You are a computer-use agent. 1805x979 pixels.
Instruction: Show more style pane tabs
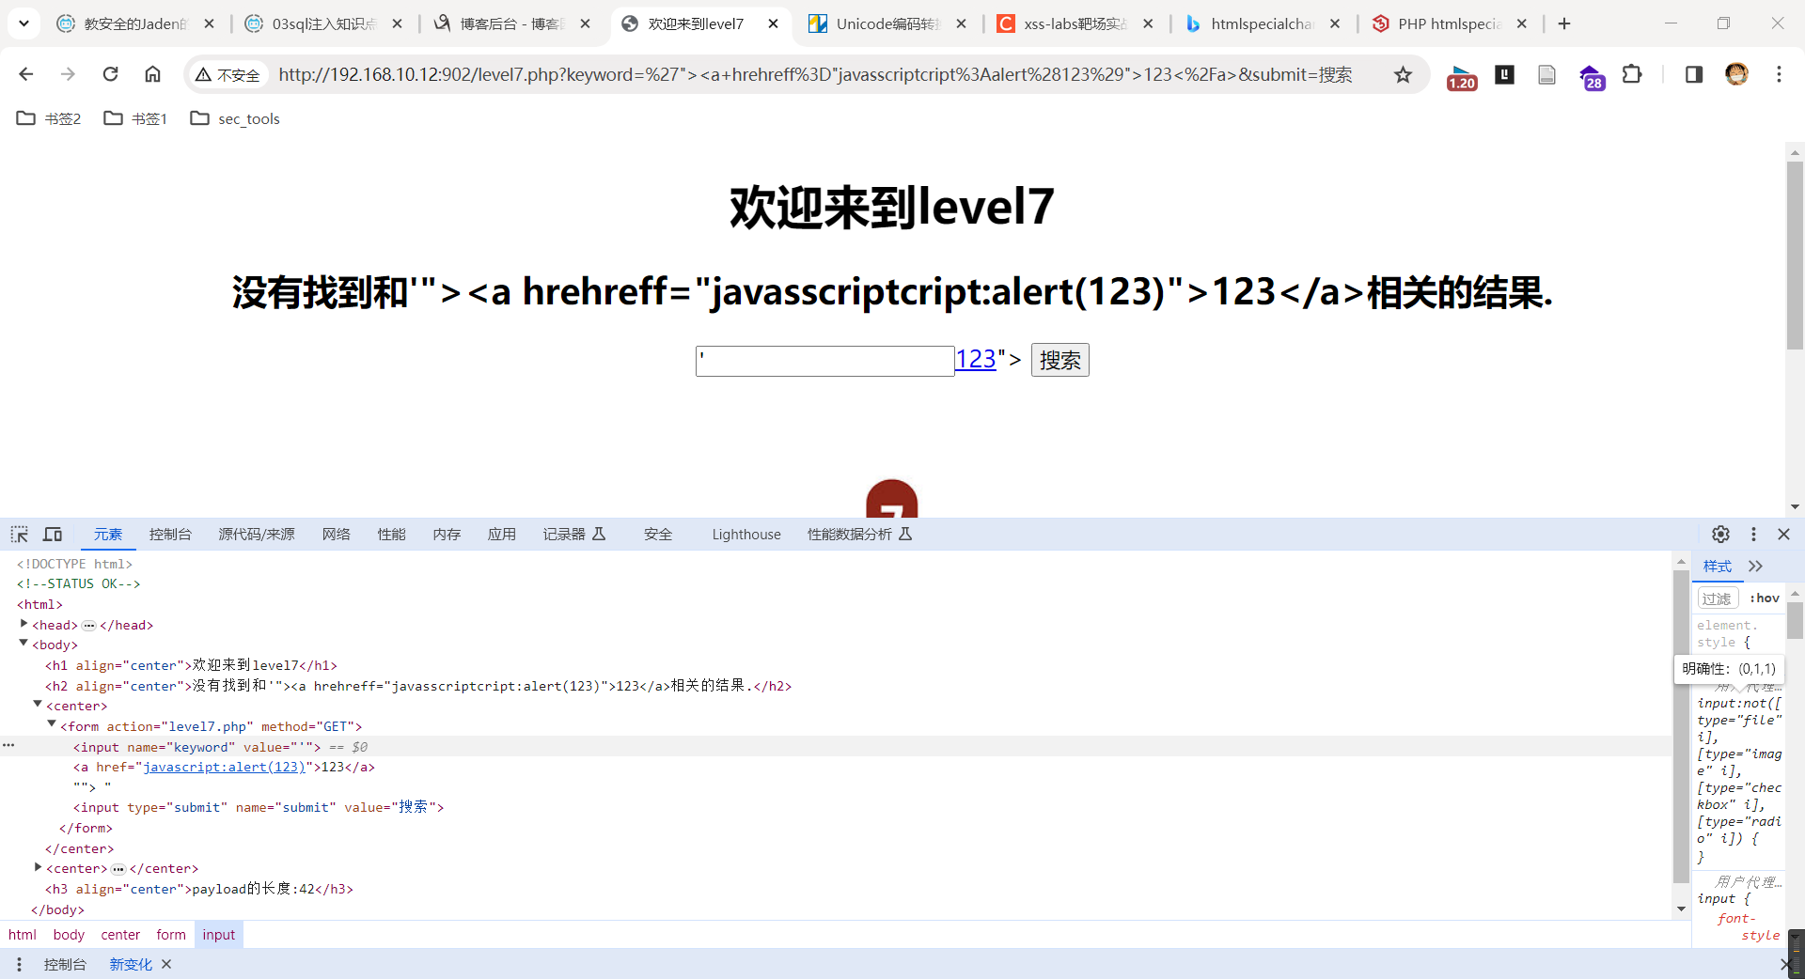1755,567
